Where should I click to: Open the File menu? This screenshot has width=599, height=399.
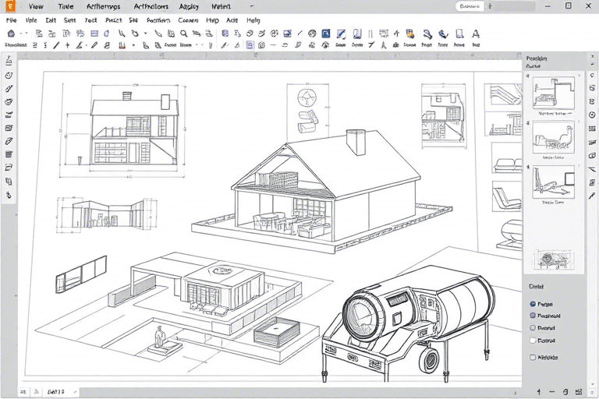pyautogui.click(x=12, y=20)
